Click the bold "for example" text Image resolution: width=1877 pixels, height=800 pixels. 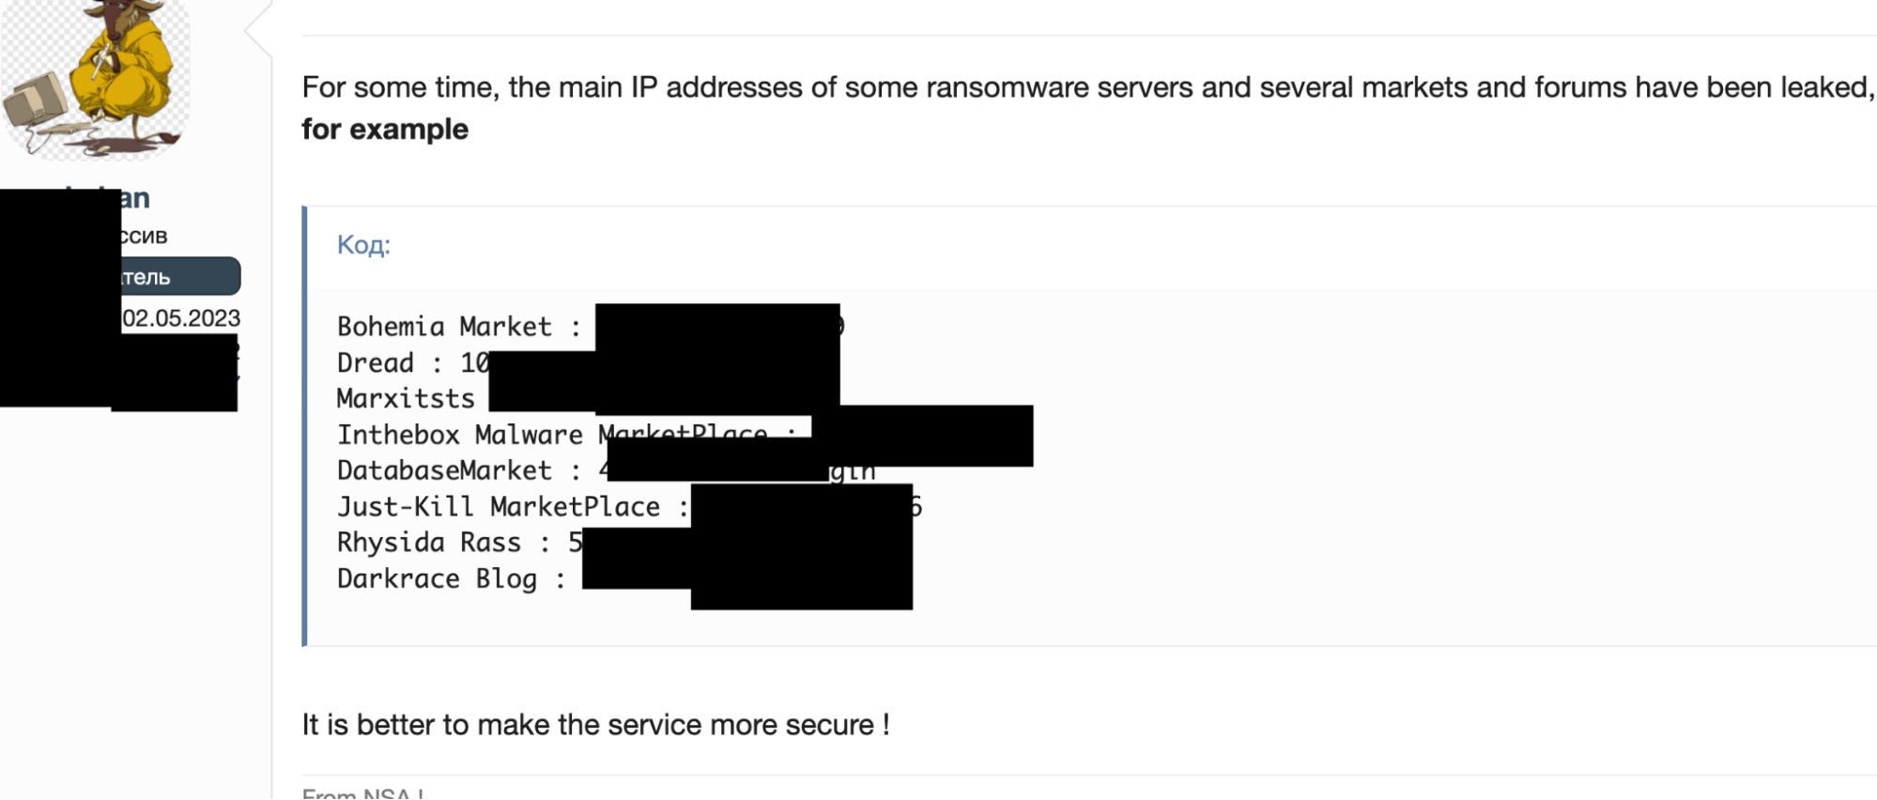(x=385, y=129)
